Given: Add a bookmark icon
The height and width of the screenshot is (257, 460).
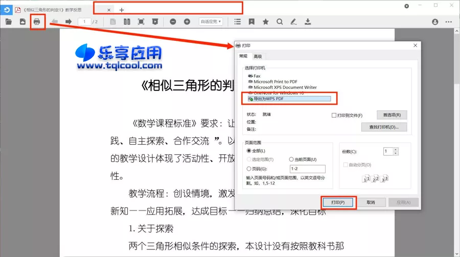Looking at the screenshot, I should 251,21.
